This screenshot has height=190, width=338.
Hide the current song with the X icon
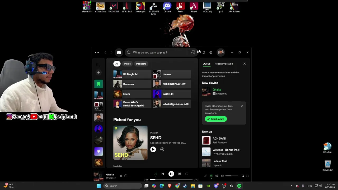click(x=121, y=176)
